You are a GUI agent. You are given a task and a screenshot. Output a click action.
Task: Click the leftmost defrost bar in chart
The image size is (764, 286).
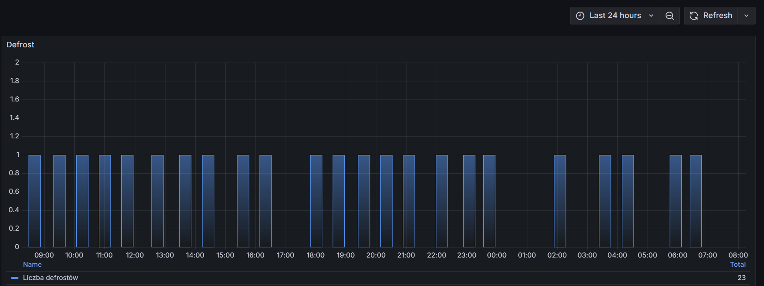[35, 201]
